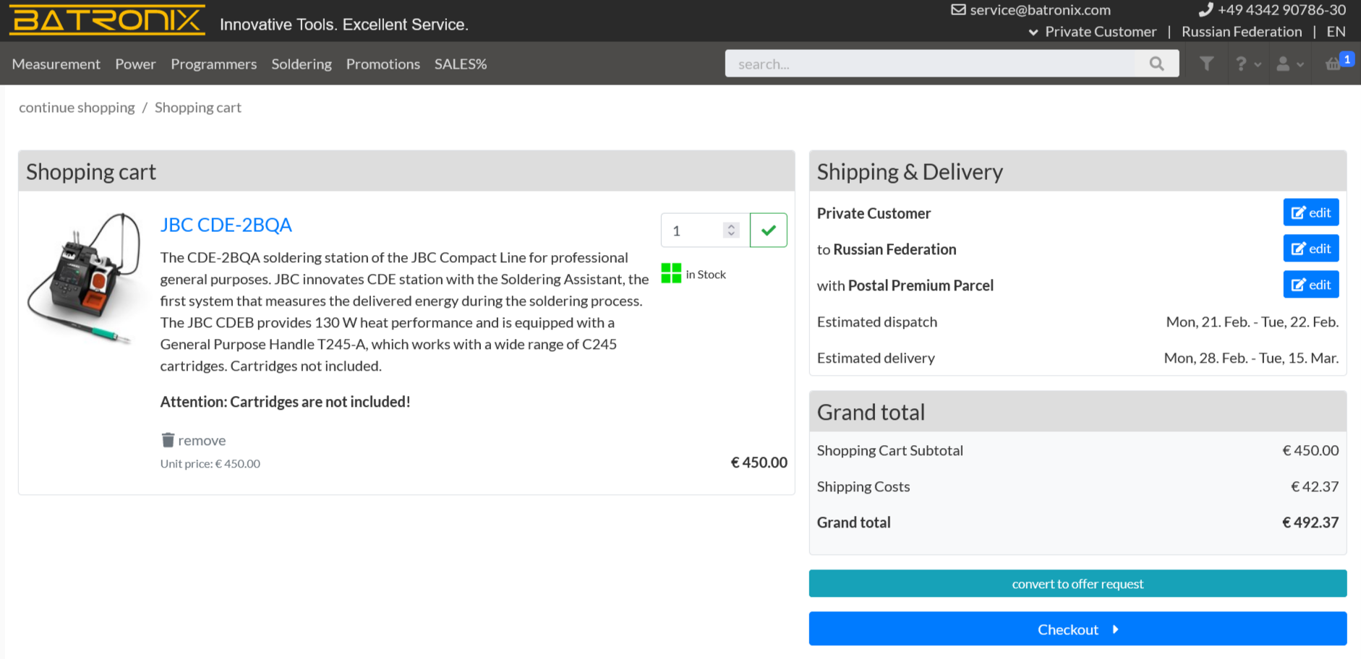Confirm quantity with green checkmark button

(x=769, y=230)
